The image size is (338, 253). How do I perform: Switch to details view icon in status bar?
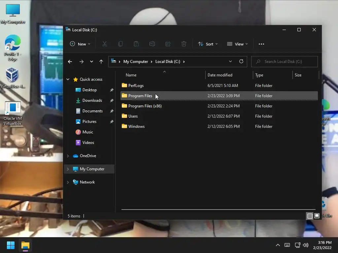coord(310,216)
